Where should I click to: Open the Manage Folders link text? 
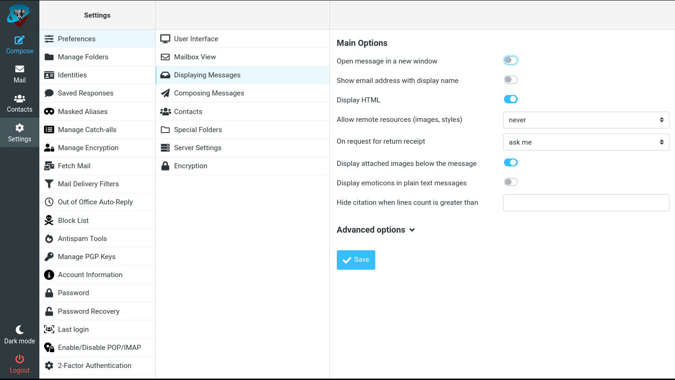tap(83, 57)
